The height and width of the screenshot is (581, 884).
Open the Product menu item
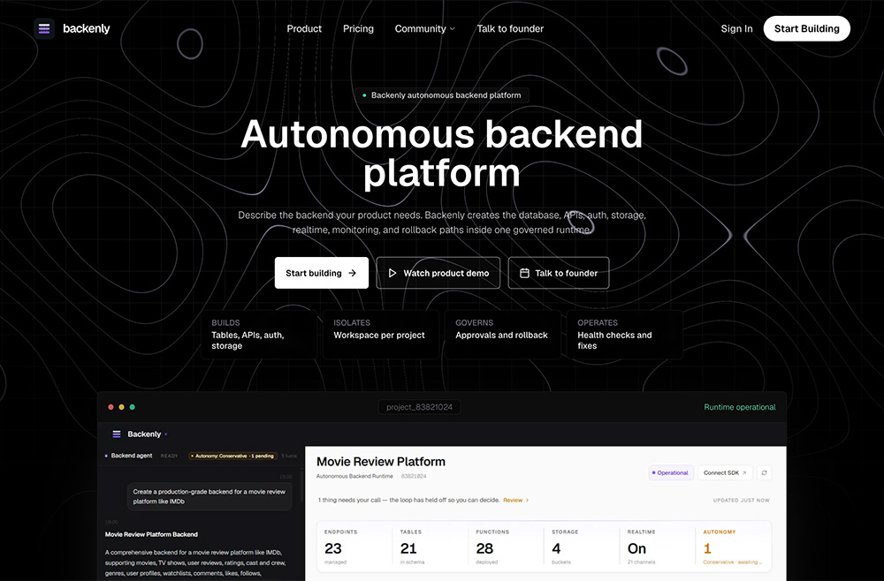(x=304, y=29)
